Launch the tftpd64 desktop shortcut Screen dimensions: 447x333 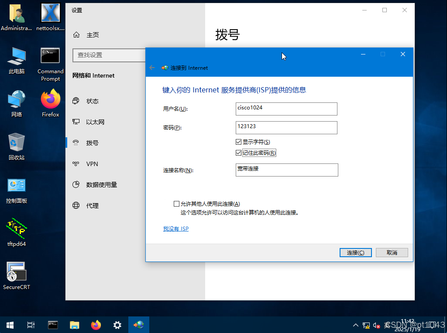tap(16, 233)
